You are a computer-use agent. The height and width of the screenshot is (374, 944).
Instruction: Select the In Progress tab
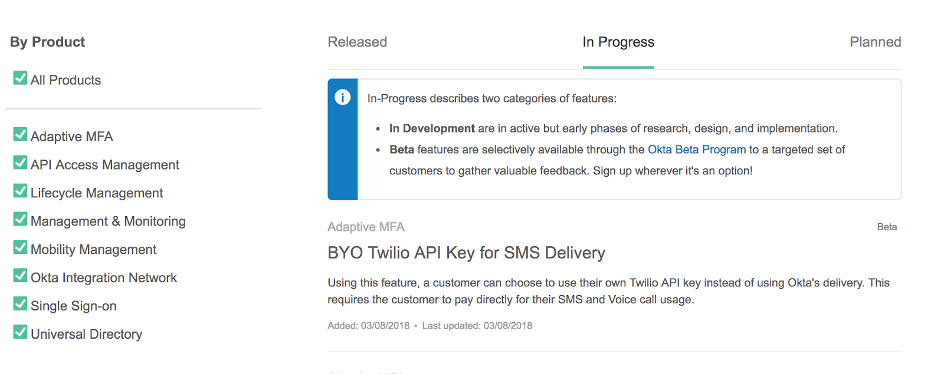pos(618,42)
